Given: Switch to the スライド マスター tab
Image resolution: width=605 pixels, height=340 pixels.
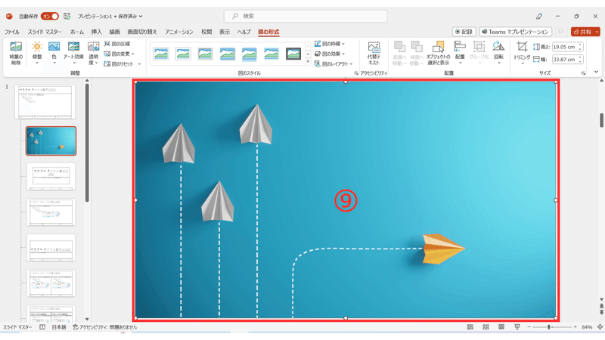Looking at the screenshot, I should point(45,32).
